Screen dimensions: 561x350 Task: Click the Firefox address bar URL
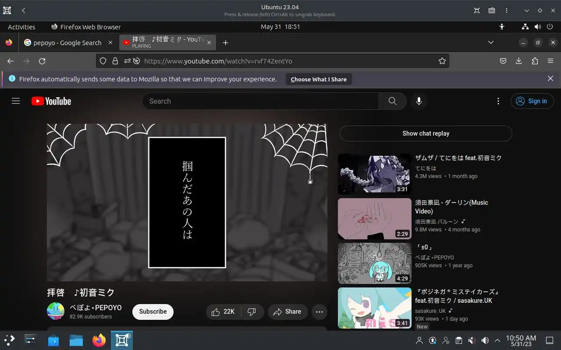click(218, 61)
